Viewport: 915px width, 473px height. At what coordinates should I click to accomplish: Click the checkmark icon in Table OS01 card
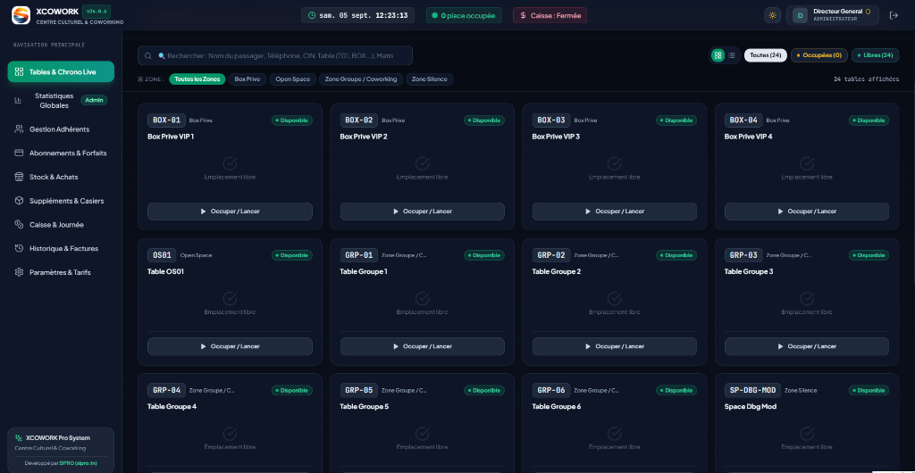(x=230, y=299)
